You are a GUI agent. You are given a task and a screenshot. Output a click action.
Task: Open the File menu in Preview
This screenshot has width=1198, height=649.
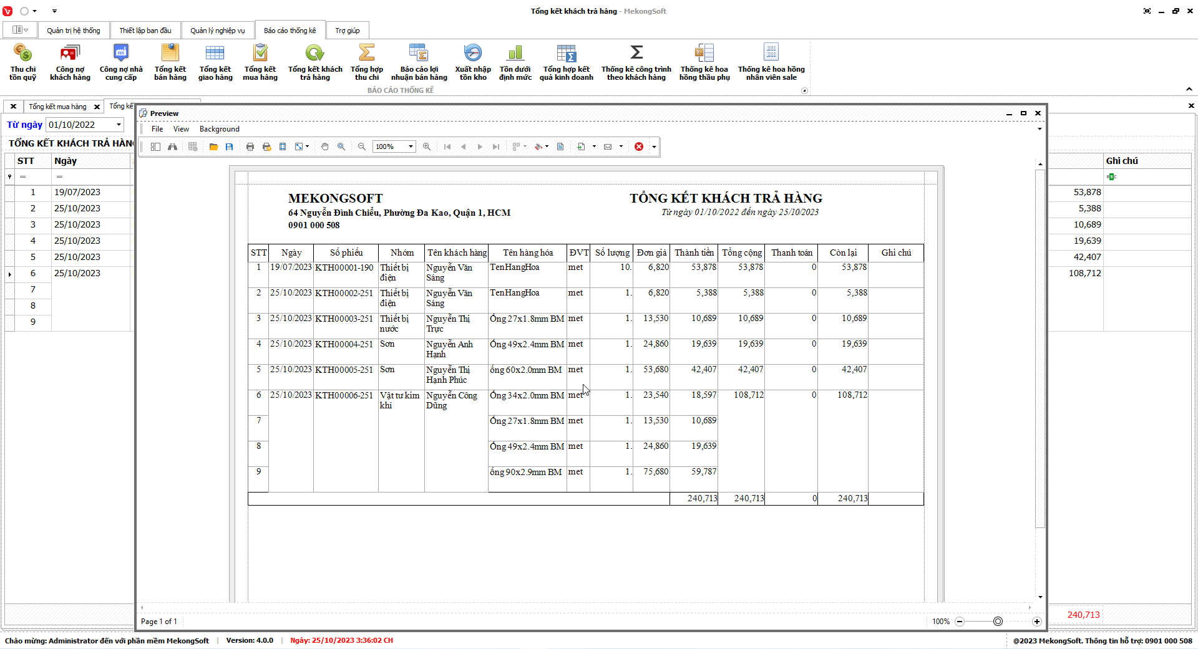[157, 129]
